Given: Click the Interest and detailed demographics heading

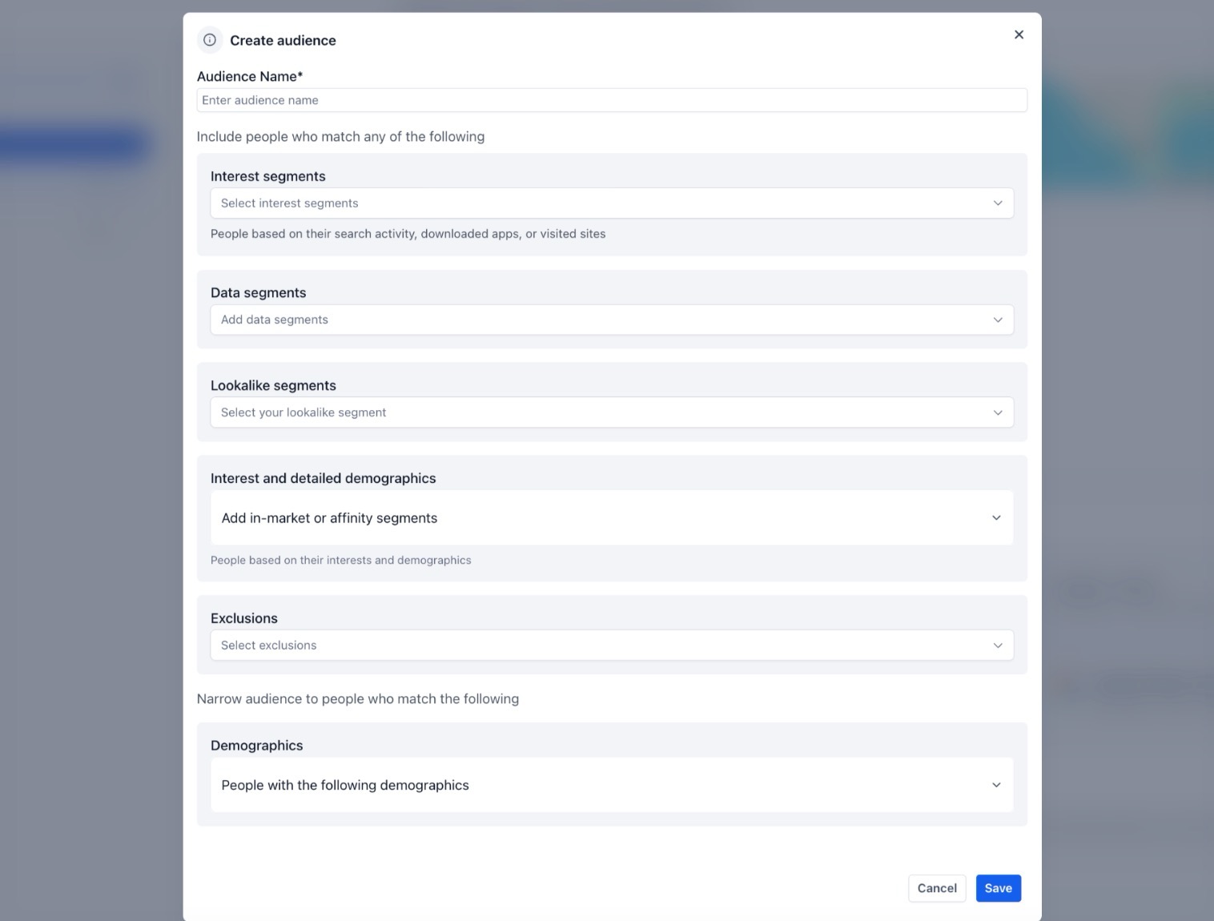Looking at the screenshot, I should coord(323,479).
